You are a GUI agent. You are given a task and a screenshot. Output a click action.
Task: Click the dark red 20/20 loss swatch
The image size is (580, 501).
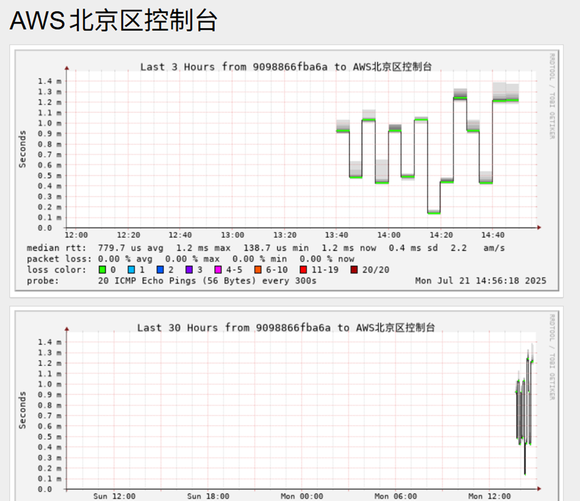(354, 270)
